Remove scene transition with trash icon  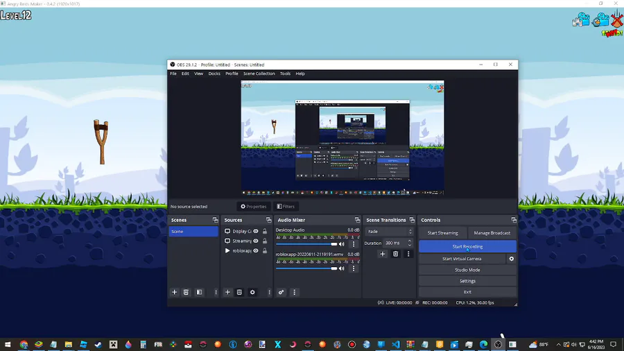click(x=396, y=254)
